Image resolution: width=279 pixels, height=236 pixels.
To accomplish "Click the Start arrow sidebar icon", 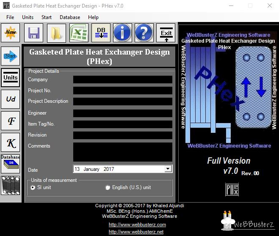I will (x=11, y=55).
